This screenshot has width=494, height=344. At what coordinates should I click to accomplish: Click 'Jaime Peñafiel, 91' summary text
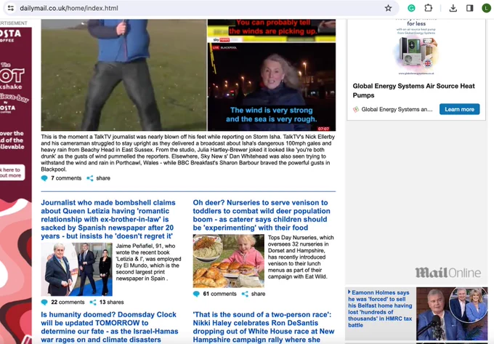(x=148, y=262)
